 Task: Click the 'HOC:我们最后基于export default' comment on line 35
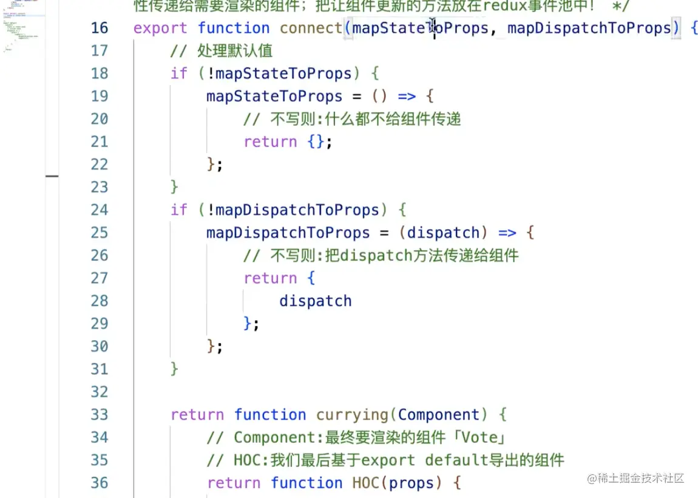[x=361, y=460]
